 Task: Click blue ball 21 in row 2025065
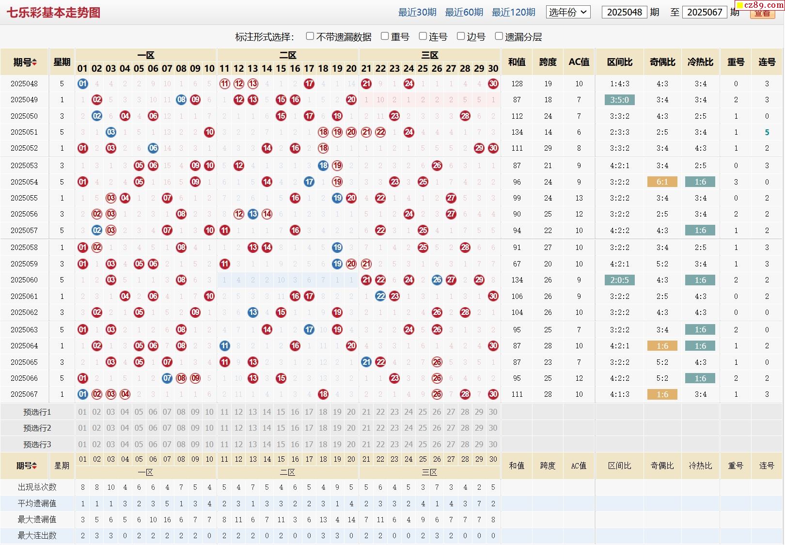pyautogui.click(x=366, y=362)
